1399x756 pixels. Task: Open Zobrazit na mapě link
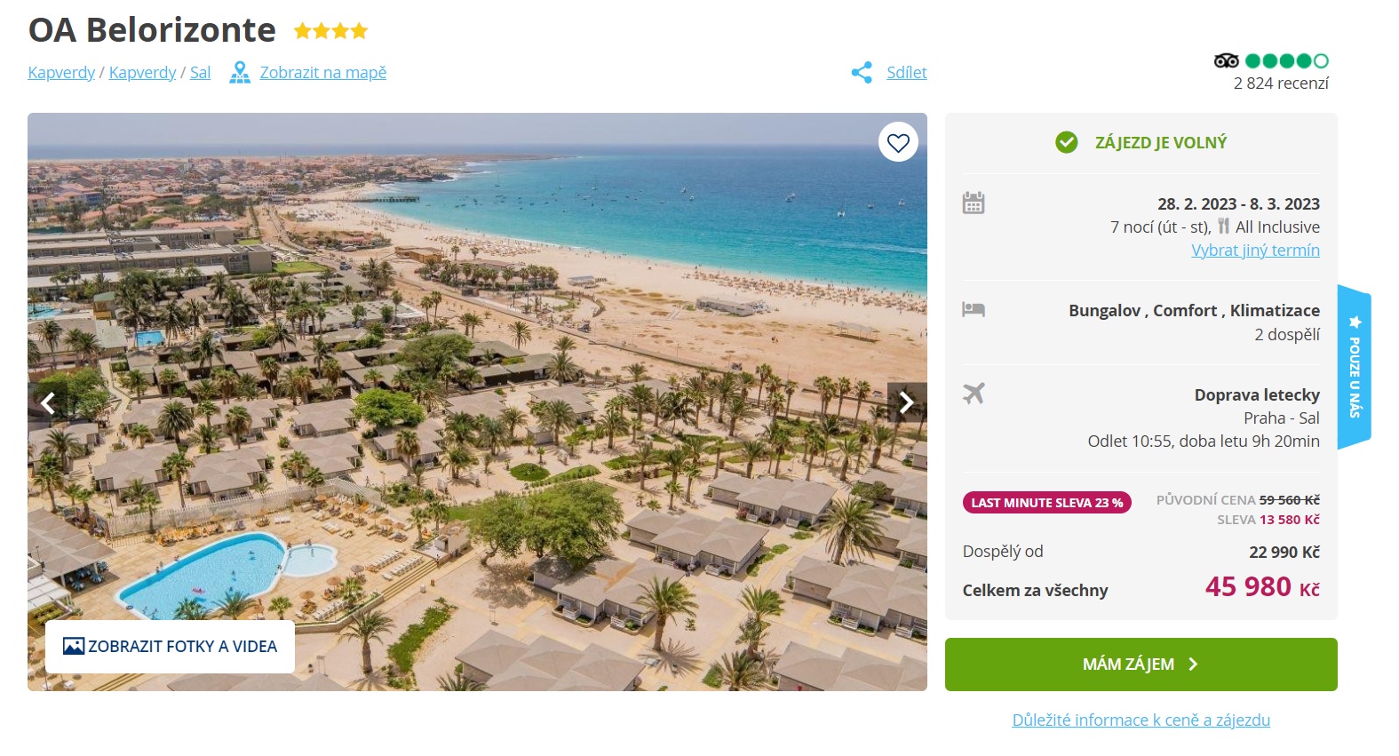pyautogui.click(x=323, y=73)
